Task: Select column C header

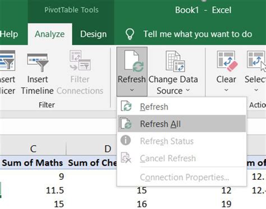Action: click(x=33, y=149)
